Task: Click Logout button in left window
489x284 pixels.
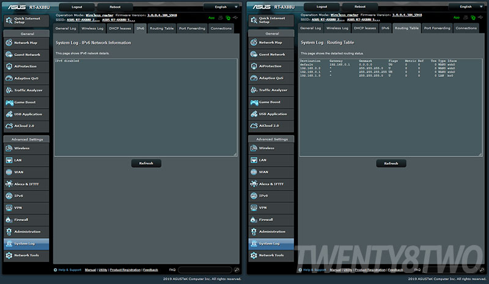Action: coord(77,7)
